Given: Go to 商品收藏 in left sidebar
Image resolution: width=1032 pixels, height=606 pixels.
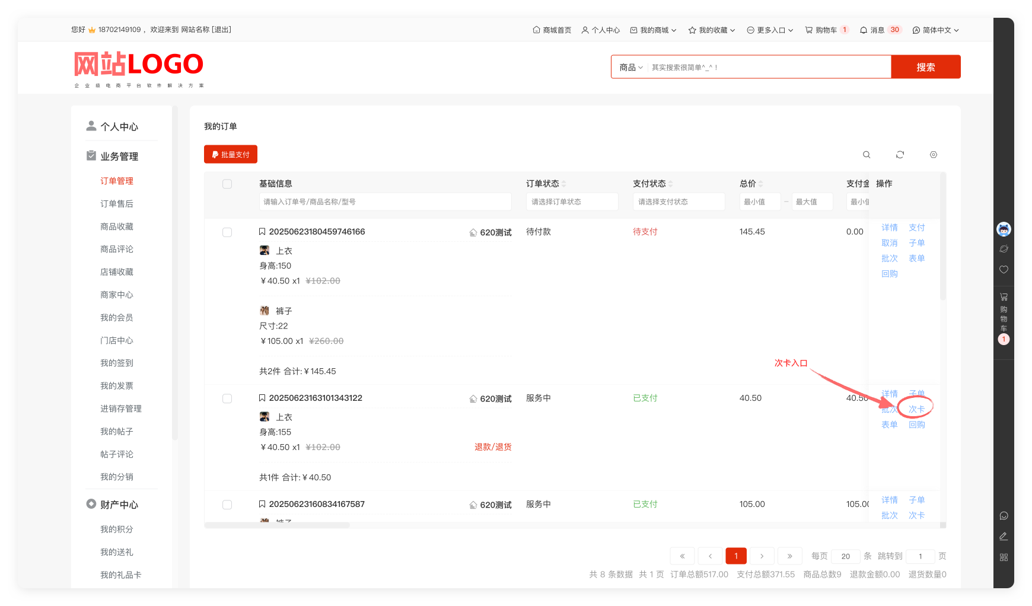Looking at the screenshot, I should click(117, 227).
